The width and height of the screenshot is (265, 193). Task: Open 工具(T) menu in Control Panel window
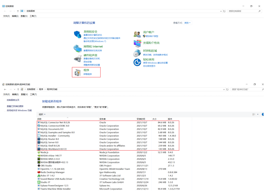coord(33,16)
